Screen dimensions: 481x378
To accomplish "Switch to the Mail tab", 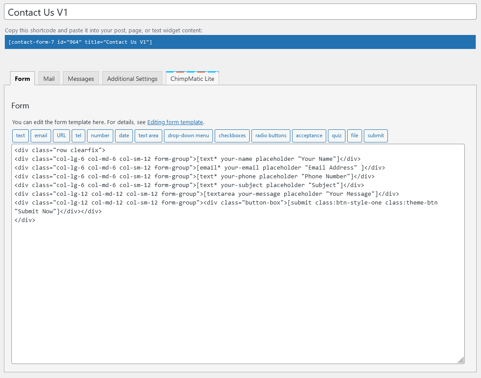I will 49,78.
